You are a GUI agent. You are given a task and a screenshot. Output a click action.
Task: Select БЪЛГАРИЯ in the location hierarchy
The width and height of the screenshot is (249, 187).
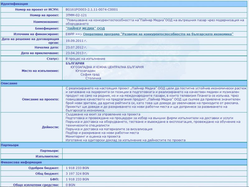pos(75,64)
